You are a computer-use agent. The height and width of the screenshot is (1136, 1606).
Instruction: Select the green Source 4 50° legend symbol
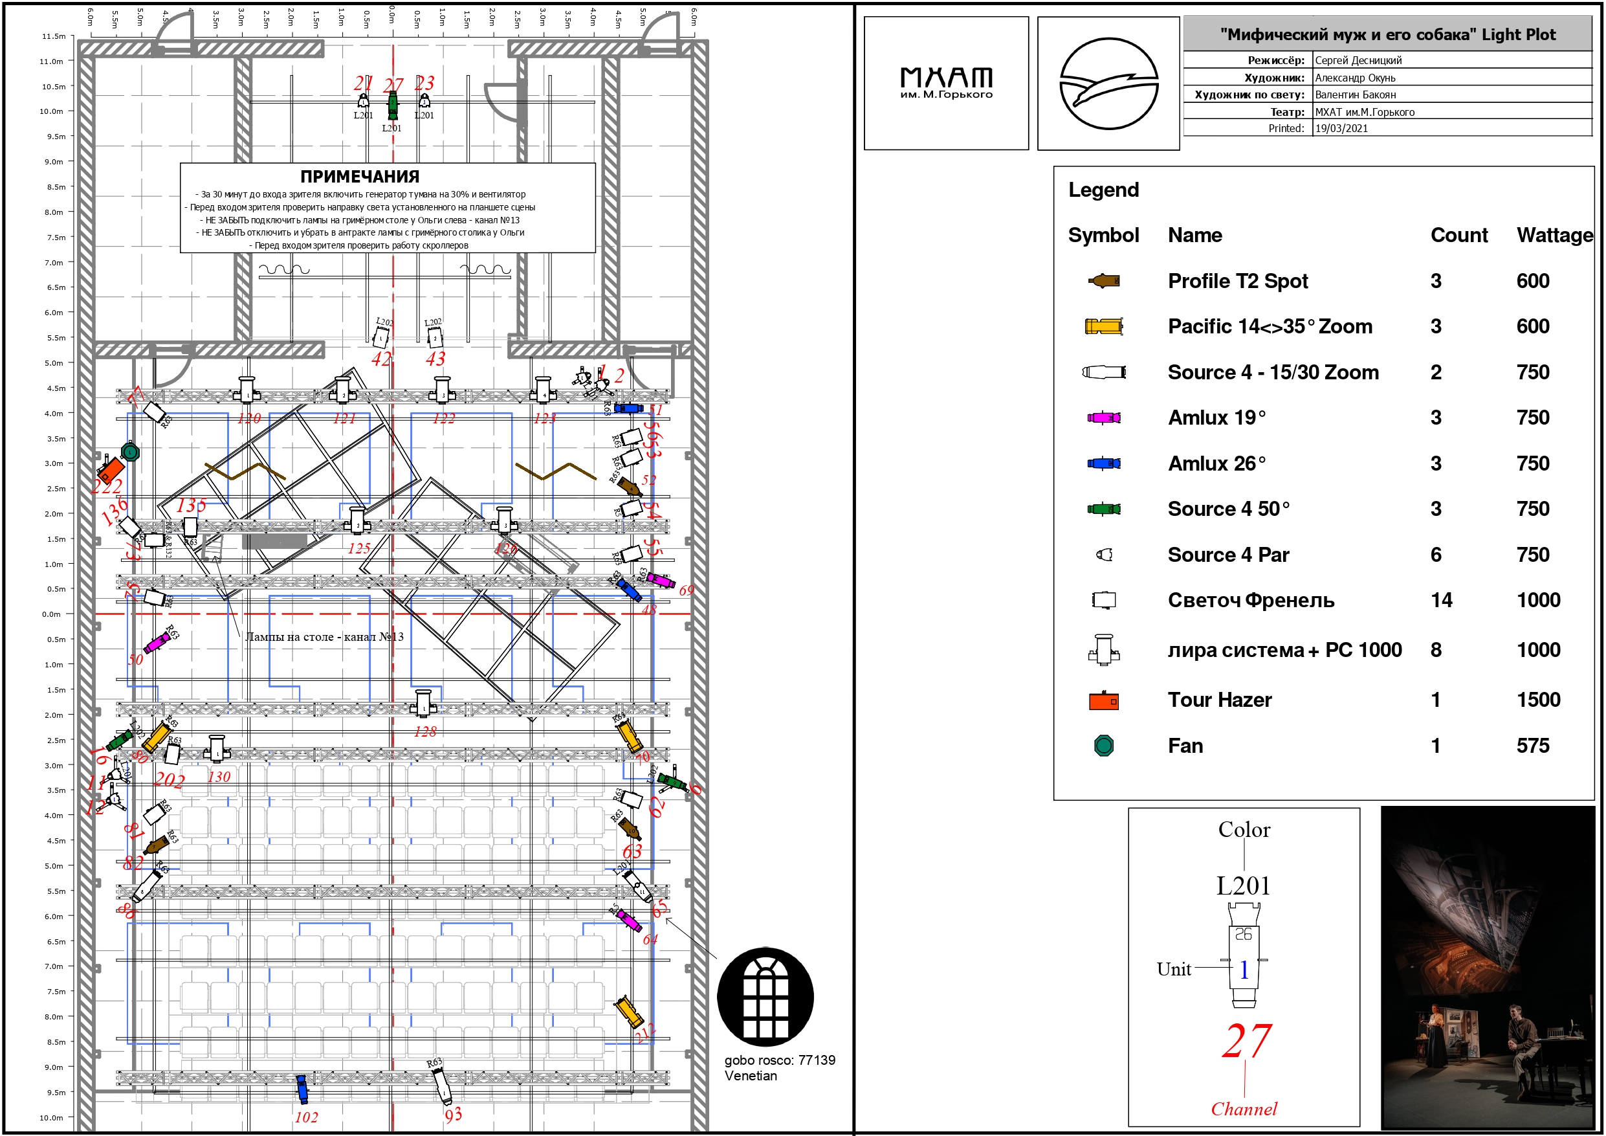1104,509
